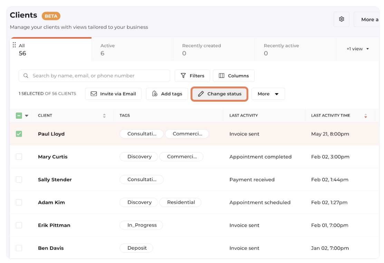384x263 pixels.
Task: Check Ben Davis's checkbox
Action: 19,248
